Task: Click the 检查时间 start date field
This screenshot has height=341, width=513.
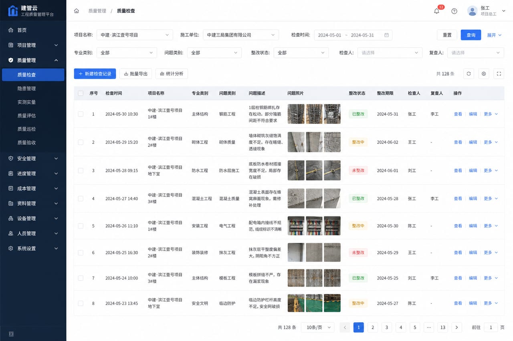Action: (x=329, y=35)
